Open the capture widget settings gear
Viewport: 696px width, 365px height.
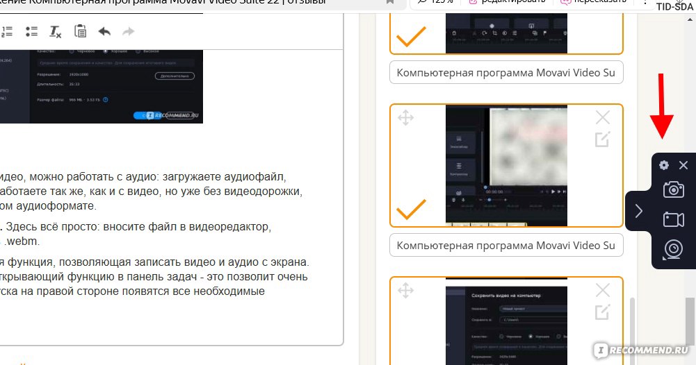pos(664,165)
